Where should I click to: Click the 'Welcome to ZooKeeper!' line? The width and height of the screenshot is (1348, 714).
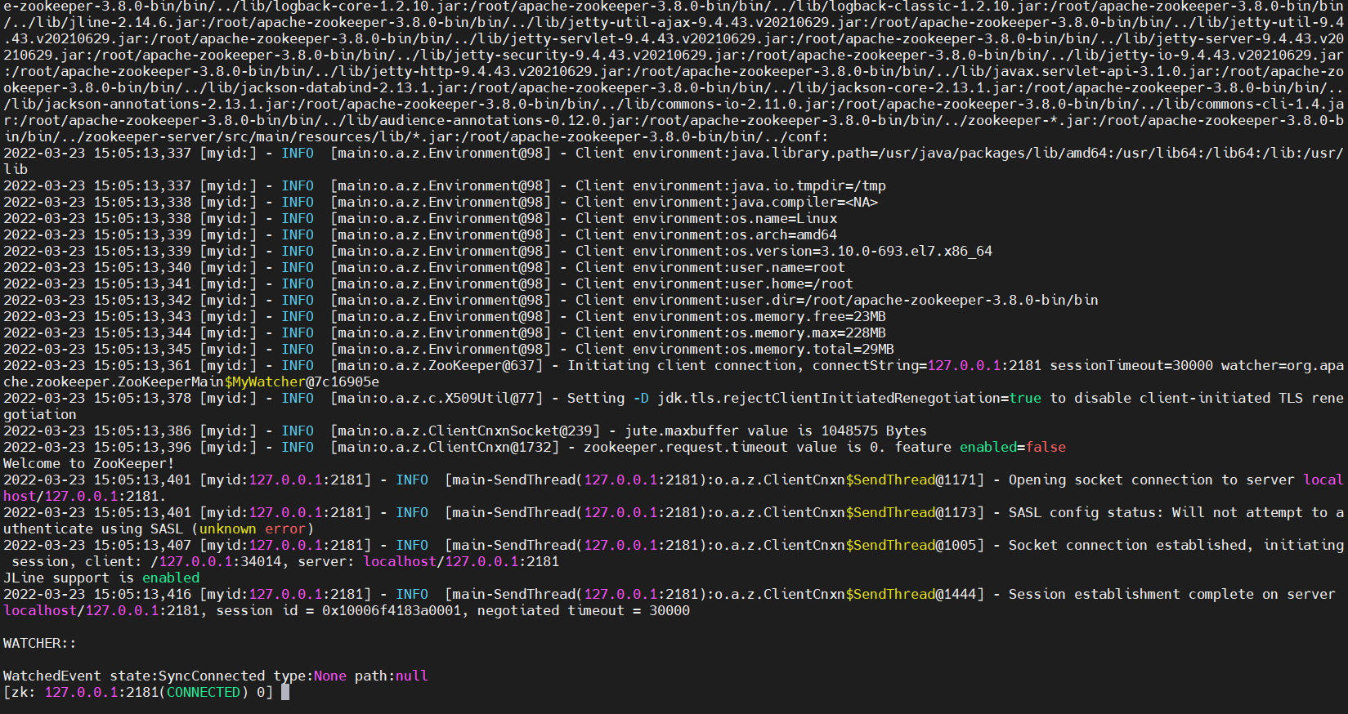(89, 463)
